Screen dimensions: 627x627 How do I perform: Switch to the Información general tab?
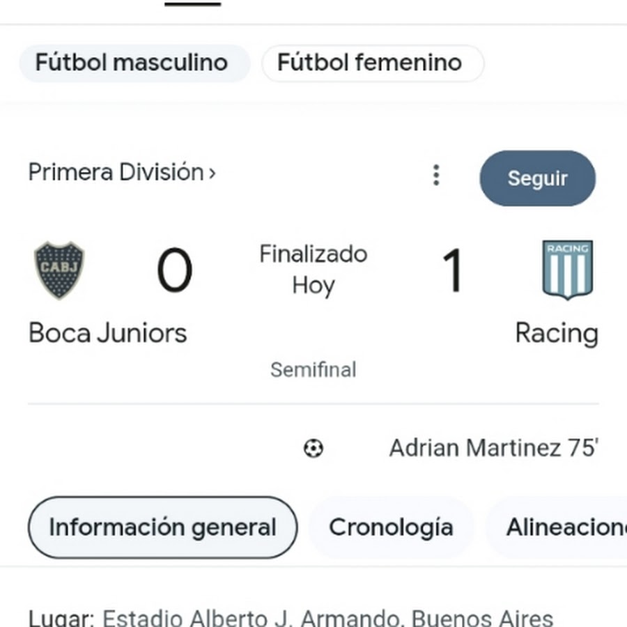click(162, 527)
